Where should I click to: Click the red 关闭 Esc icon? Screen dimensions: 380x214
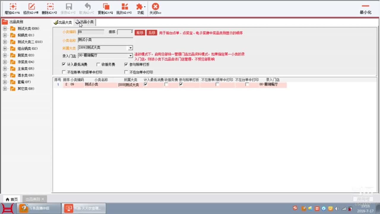point(155,7)
